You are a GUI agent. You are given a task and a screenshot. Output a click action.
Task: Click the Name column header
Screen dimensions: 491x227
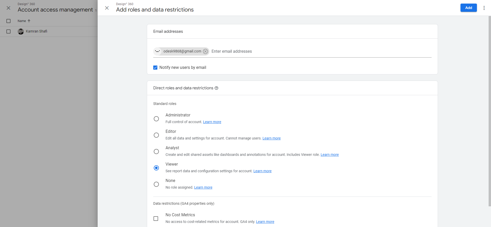pos(22,21)
